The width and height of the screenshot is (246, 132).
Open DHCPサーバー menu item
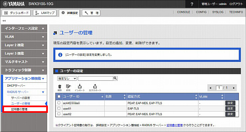click(x=16, y=86)
